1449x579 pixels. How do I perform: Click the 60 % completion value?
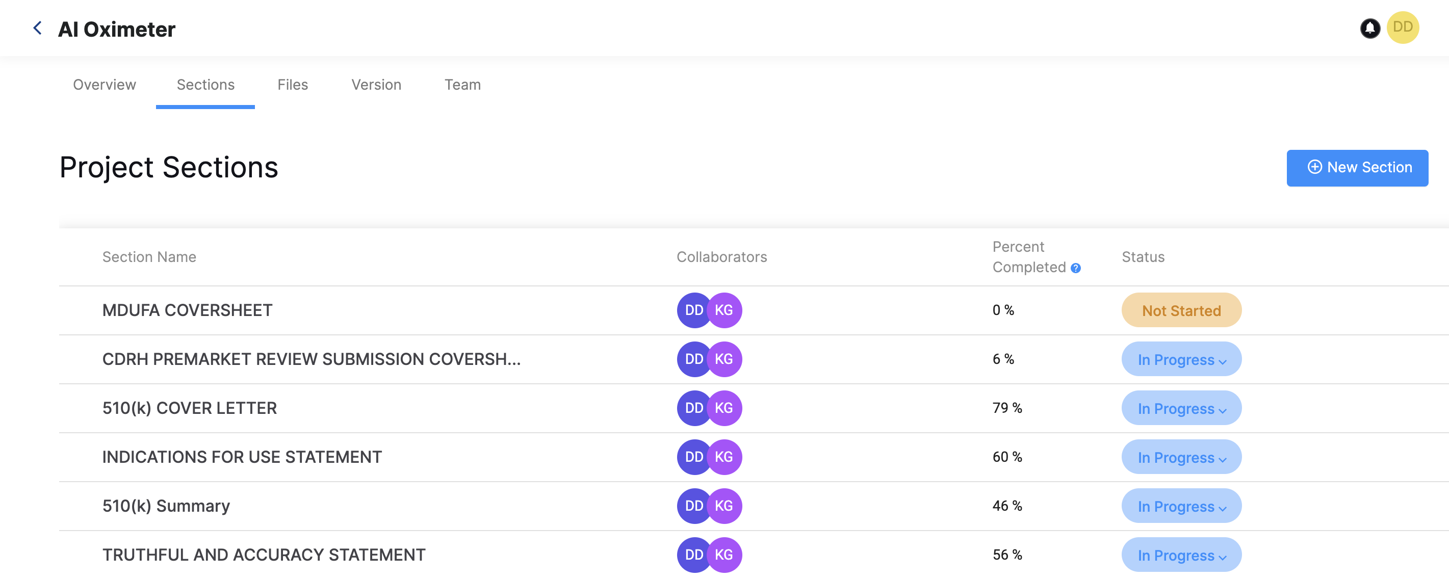tap(1007, 457)
